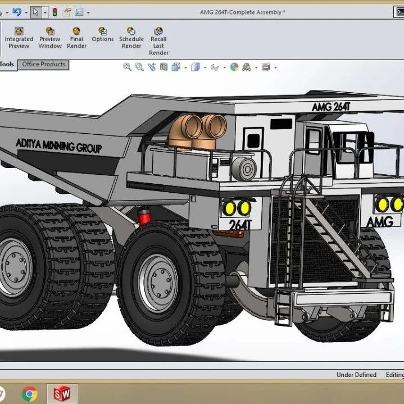Start Integrated Preview rendering
Image resolution: width=404 pixels, height=404 pixels.
click(x=19, y=38)
